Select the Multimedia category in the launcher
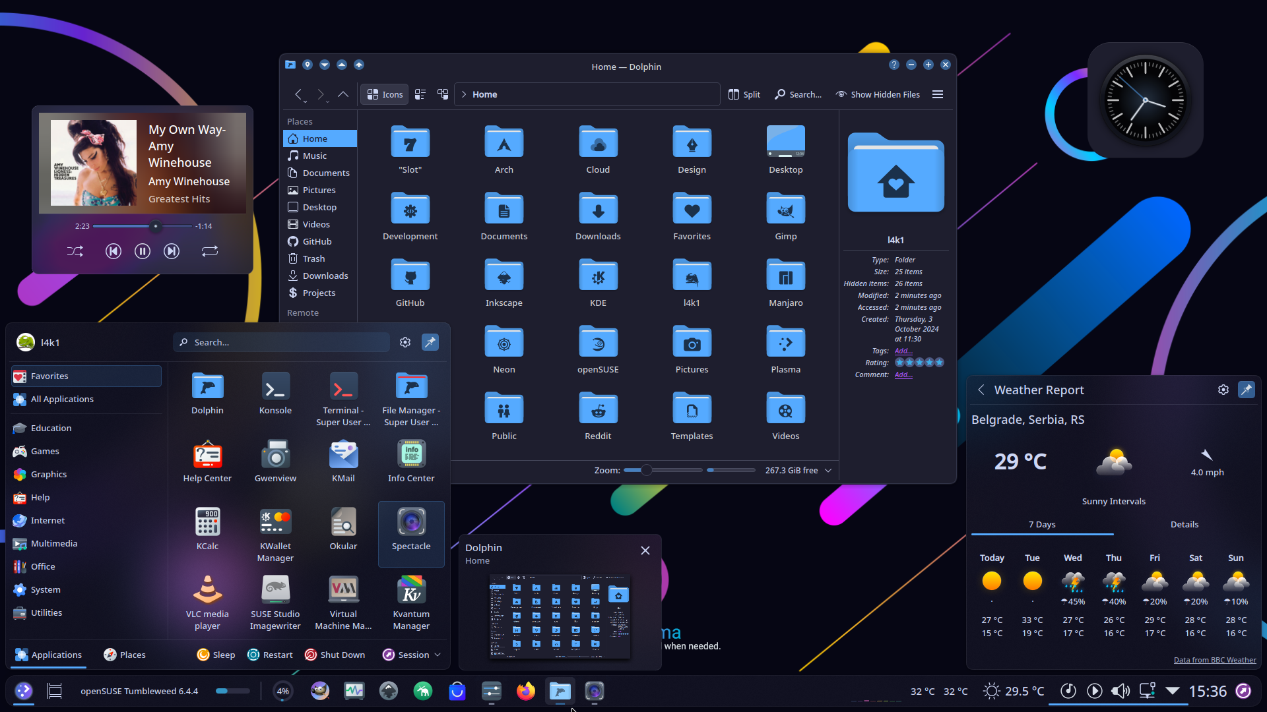Screen dimensions: 1267x712 (86, 543)
